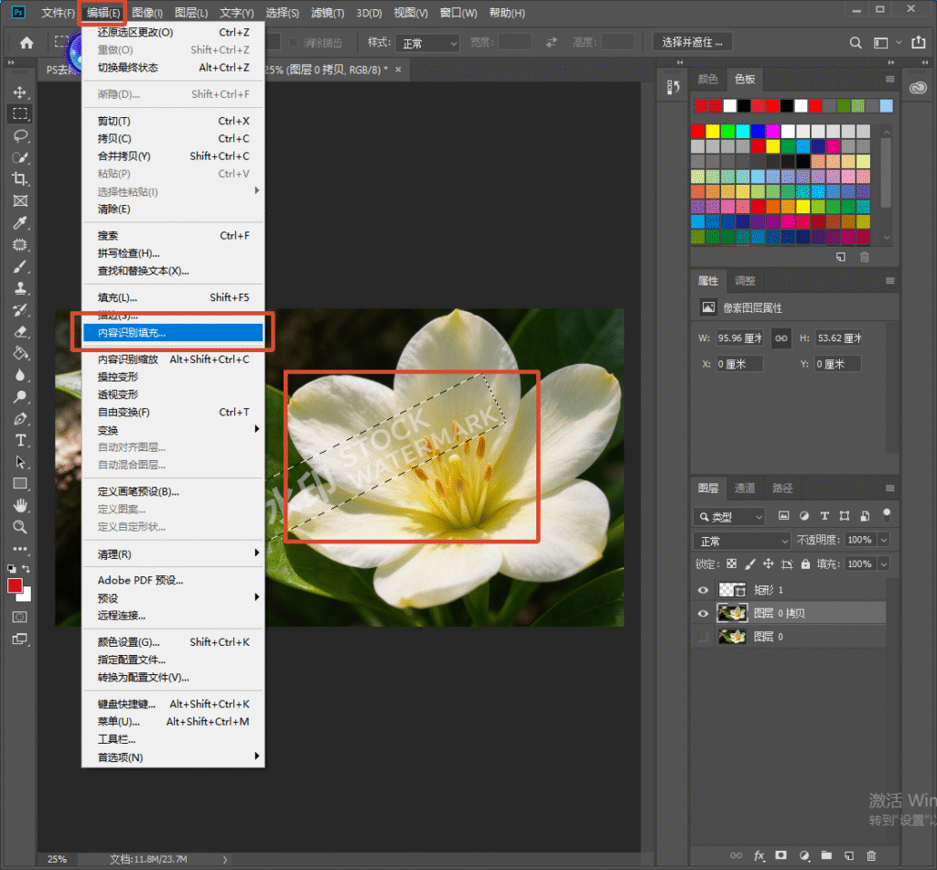Toggle lock image pixels brush icon
The width and height of the screenshot is (937, 870).
click(750, 564)
